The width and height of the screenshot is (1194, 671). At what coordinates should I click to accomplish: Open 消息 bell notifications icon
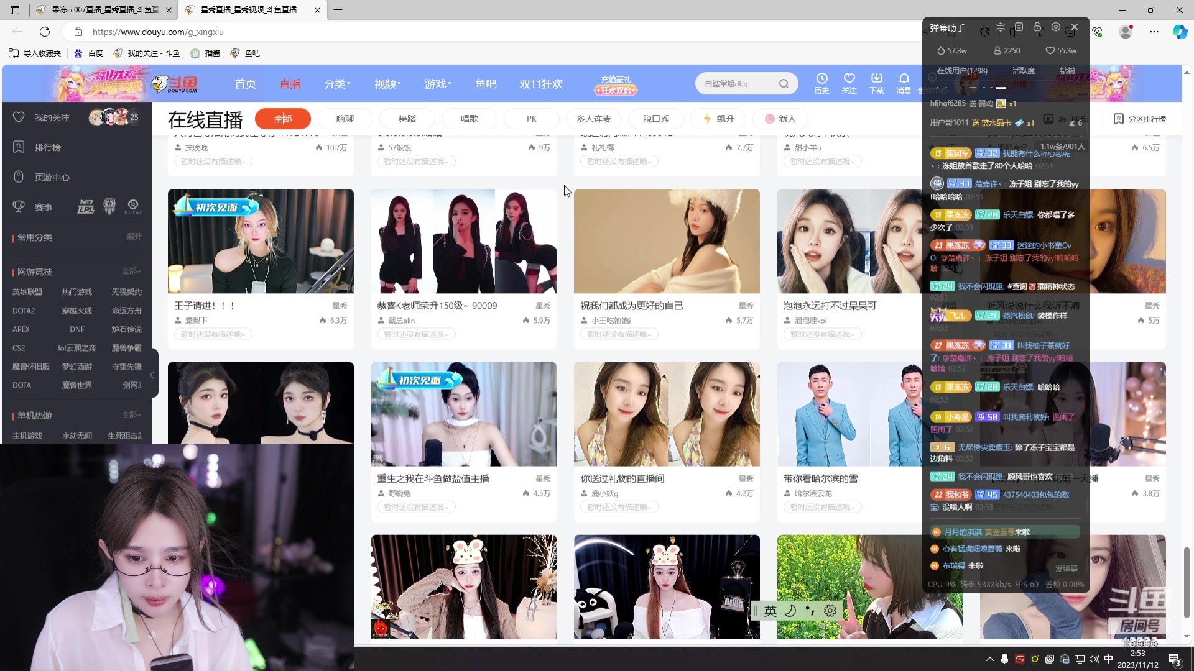pos(904,83)
